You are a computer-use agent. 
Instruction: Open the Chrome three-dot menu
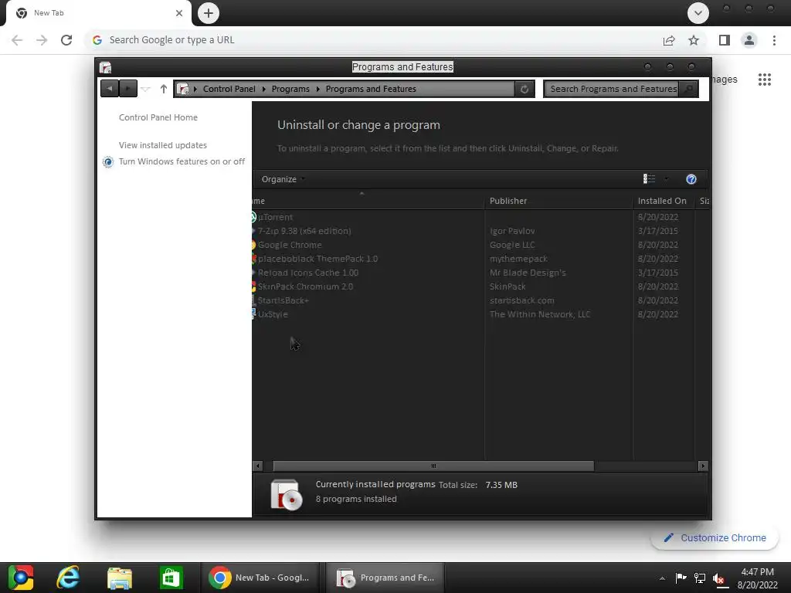774,40
